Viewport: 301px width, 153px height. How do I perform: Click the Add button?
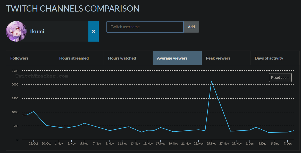pyautogui.click(x=191, y=27)
